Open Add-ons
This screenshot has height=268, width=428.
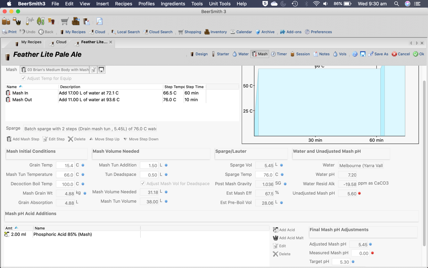click(x=291, y=32)
